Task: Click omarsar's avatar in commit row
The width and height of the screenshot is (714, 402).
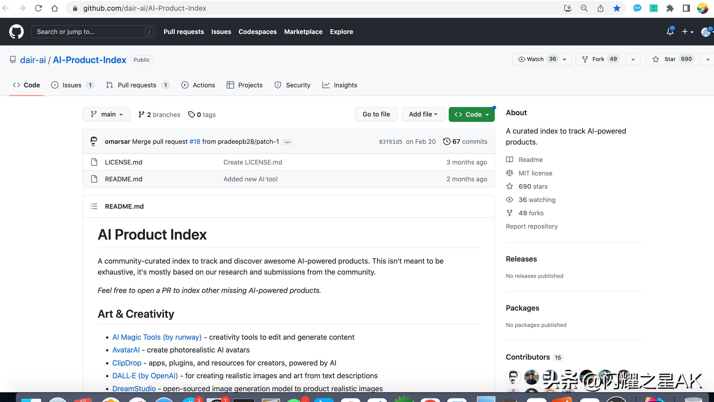Action: coord(94,141)
